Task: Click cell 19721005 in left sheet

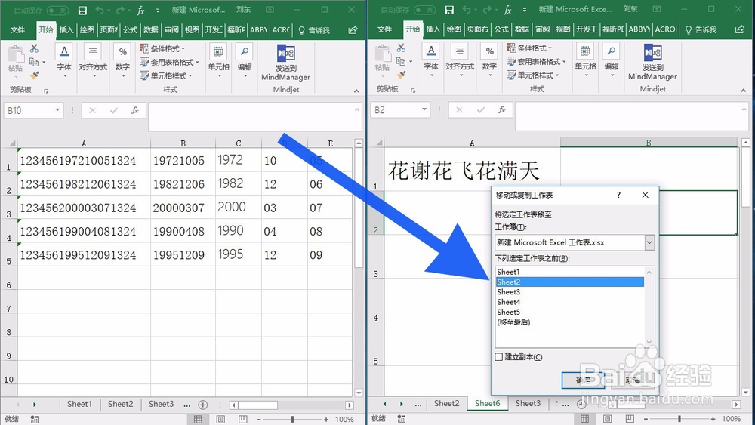Action: click(183, 160)
